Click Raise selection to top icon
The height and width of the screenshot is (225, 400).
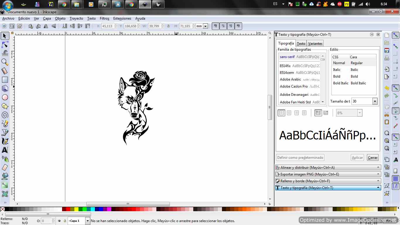(x=88, y=26)
